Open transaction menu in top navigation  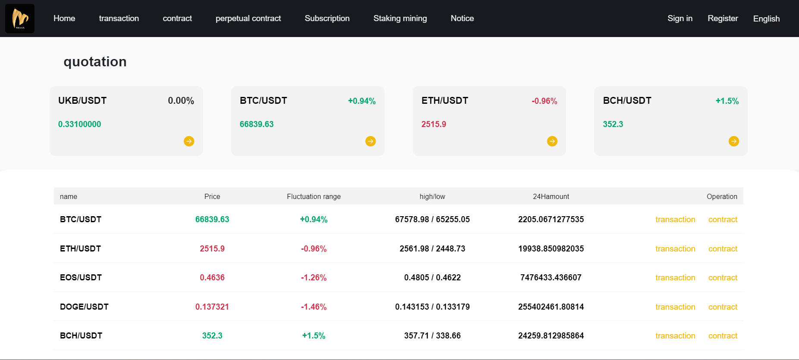[119, 19]
